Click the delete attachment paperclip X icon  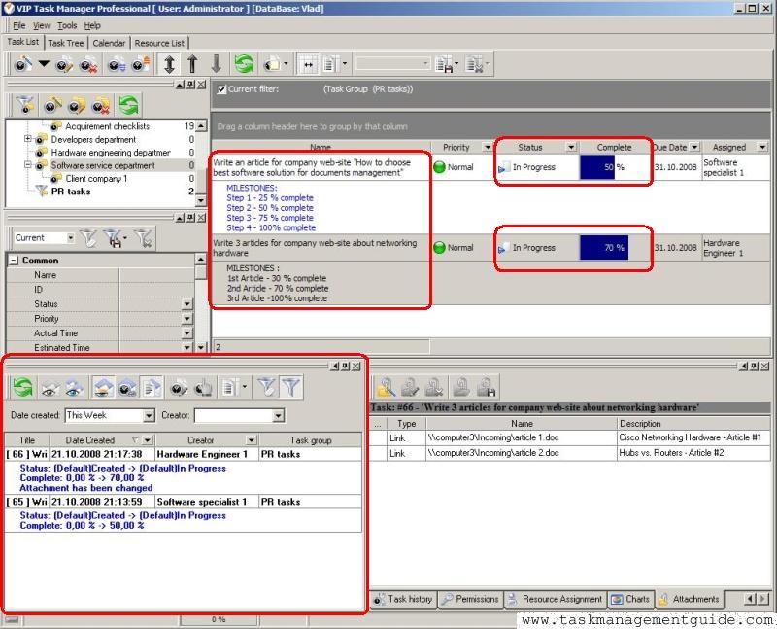434,388
